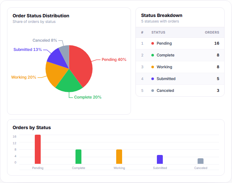
Task: Click '5 statuses with orders' subtitle
Action: 160,21
